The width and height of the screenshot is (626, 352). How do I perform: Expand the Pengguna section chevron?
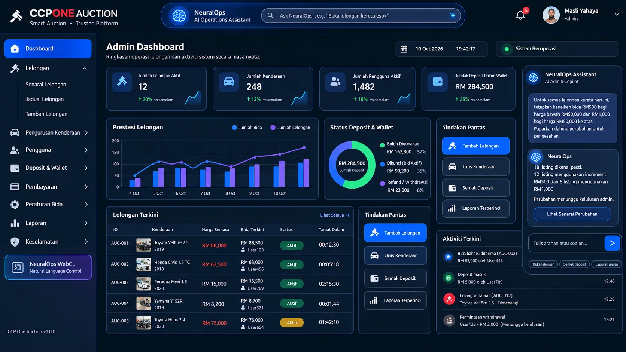pyautogui.click(x=86, y=150)
